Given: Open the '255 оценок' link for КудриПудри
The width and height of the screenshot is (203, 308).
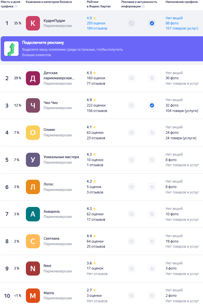Looking at the screenshot, I should [96, 23].
